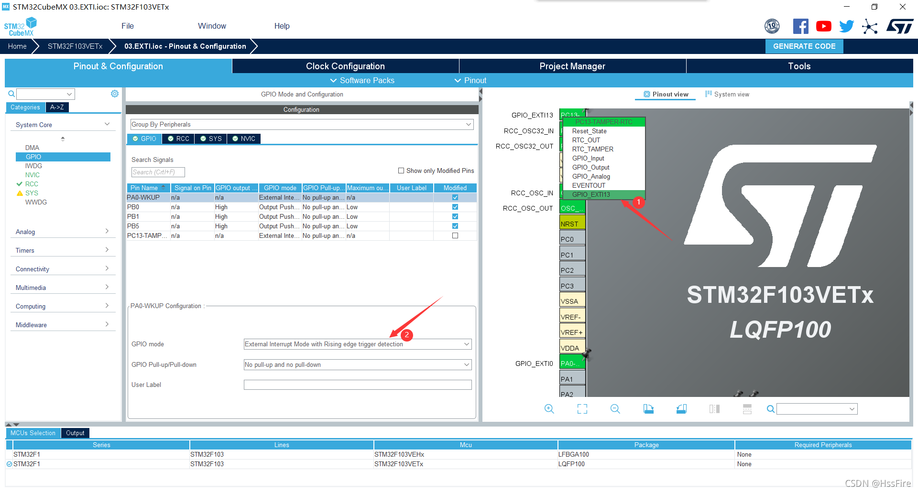Viewport: 918px width, 492px height.
Task: Toggle Modified checkbox for PB1 row
Action: (x=455, y=216)
